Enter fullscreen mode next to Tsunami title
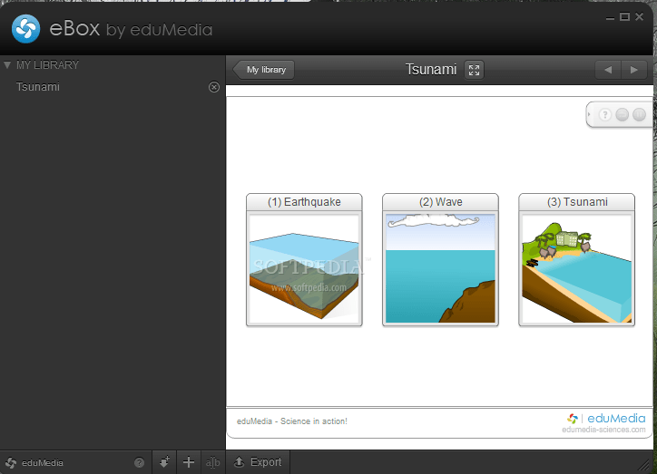 [474, 70]
